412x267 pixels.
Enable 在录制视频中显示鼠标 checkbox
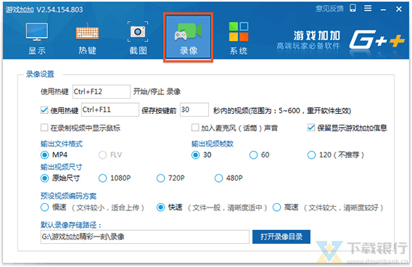pyautogui.click(x=44, y=128)
